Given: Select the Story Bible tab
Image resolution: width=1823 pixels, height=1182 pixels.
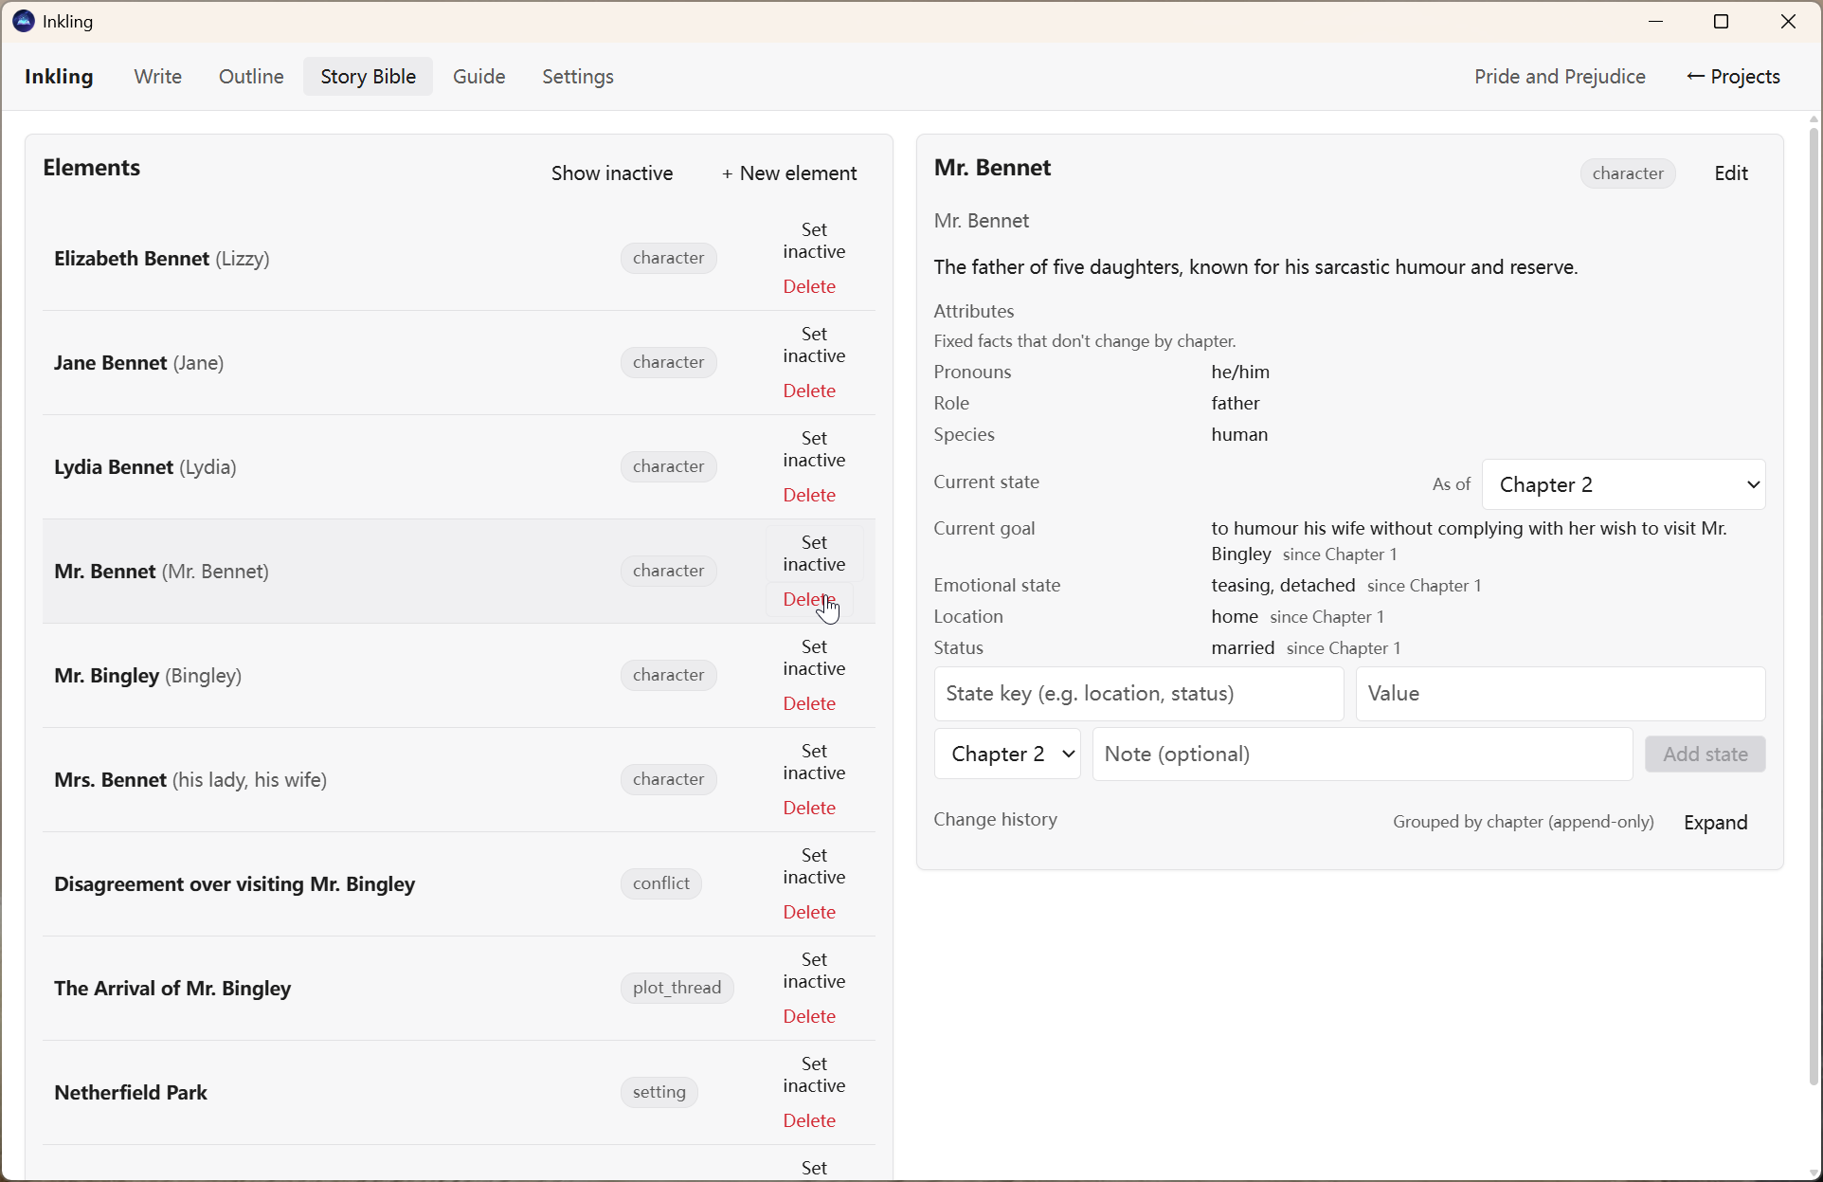Looking at the screenshot, I should point(368,77).
